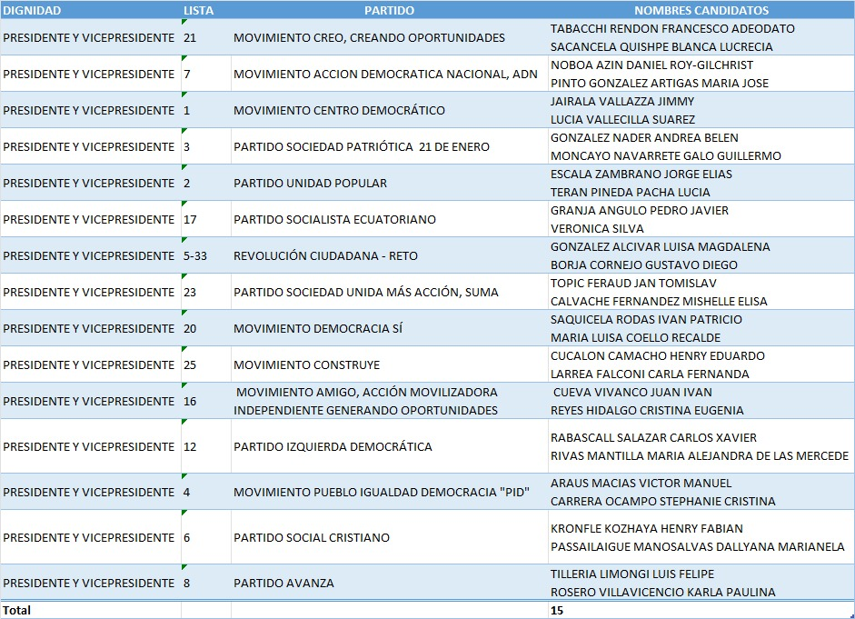Click list number 23 in the SUMA row
The image size is (855, 619).
tap(190, 293)
